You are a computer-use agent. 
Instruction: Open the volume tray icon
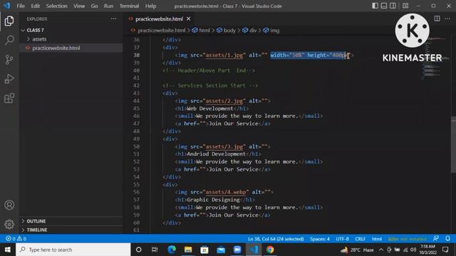(x=413, y=250)
